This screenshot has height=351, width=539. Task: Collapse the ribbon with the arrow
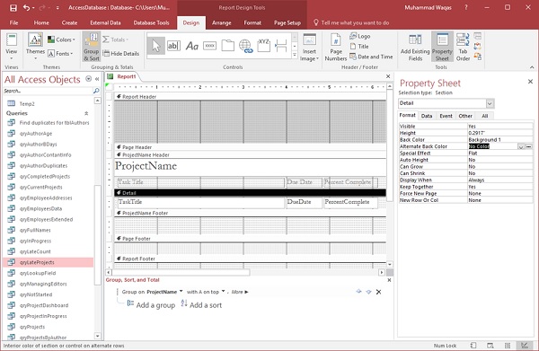[532, 67]
